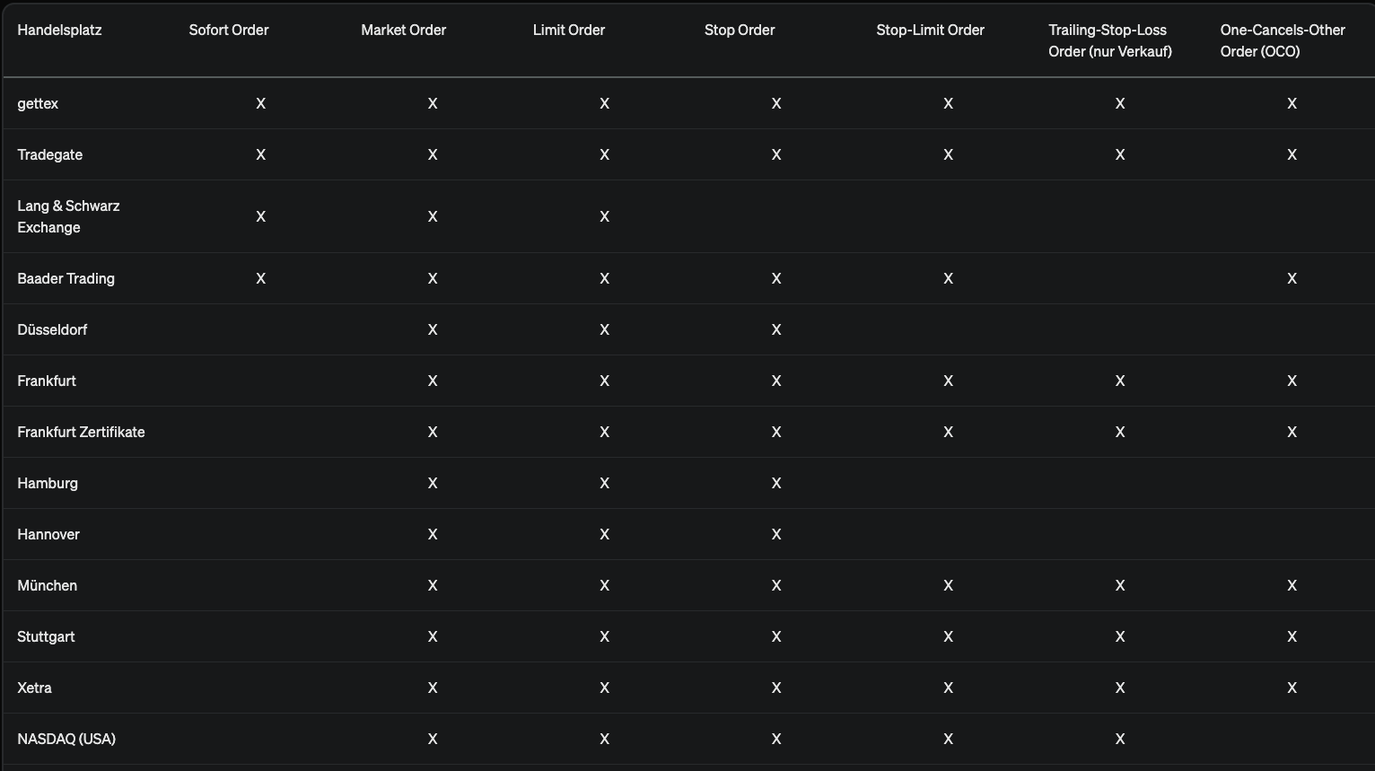Click the Stop Order header text
1375x771 pixels.
(740, 30)
